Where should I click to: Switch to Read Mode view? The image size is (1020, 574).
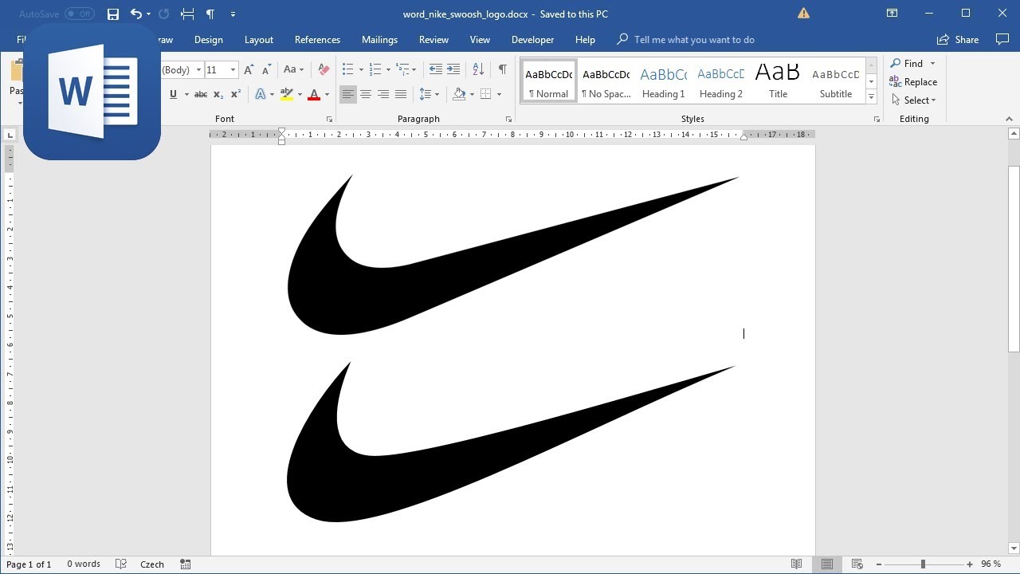point(796,564)
